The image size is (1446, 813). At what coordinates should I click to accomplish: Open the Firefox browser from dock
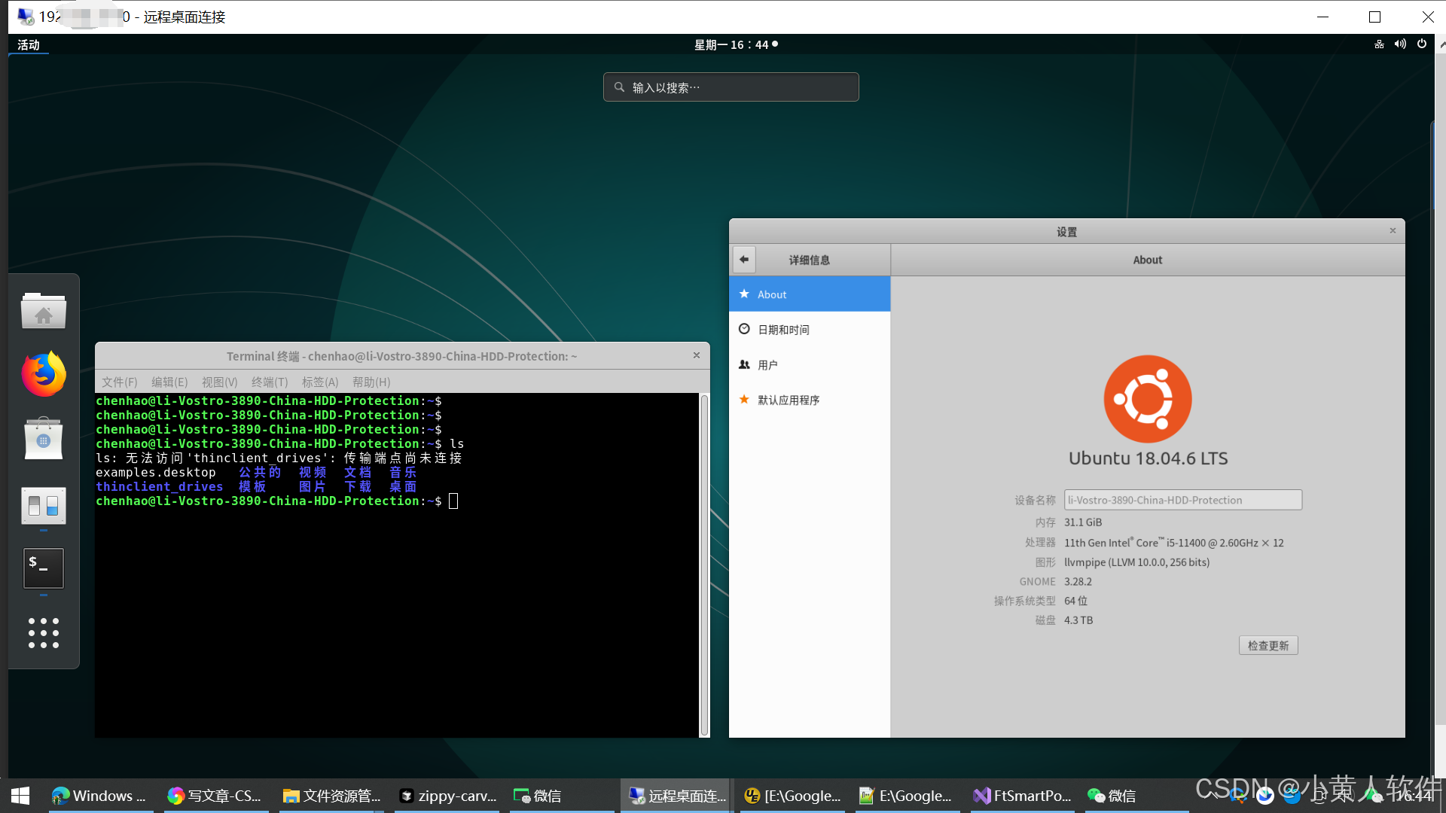44,374
